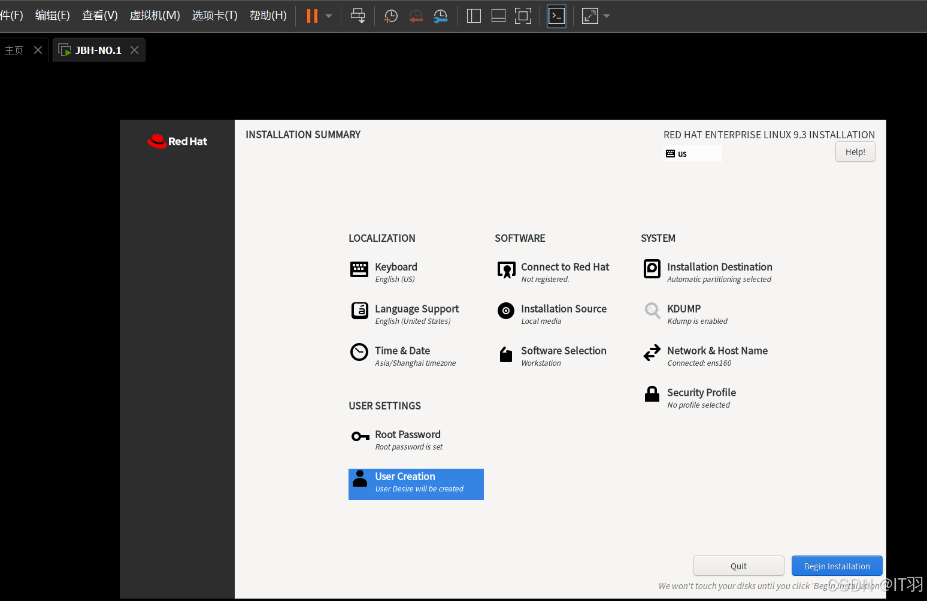Open the Language Support spoke

pos(417,309)
